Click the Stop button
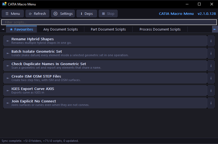This screenshot has height=144, width=218. 108,14
